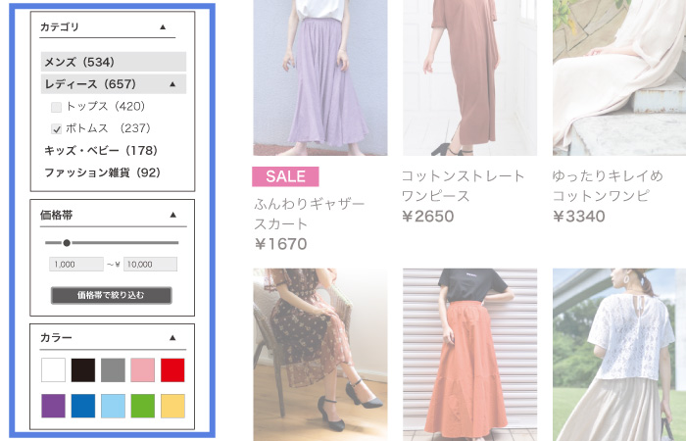
Task: Pick the red color swatch
Action: [x=172, y=370]
